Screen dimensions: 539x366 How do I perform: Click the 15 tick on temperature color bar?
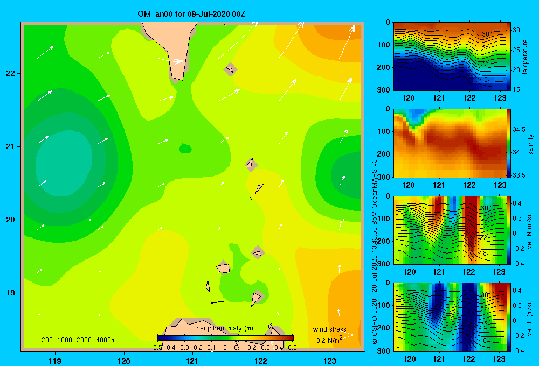click(x=516, y=89)
